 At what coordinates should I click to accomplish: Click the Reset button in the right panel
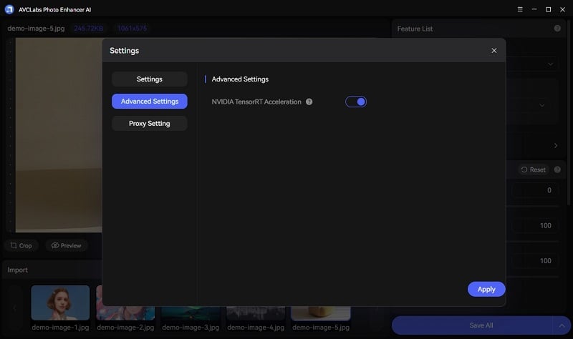(x=533, y=169)
